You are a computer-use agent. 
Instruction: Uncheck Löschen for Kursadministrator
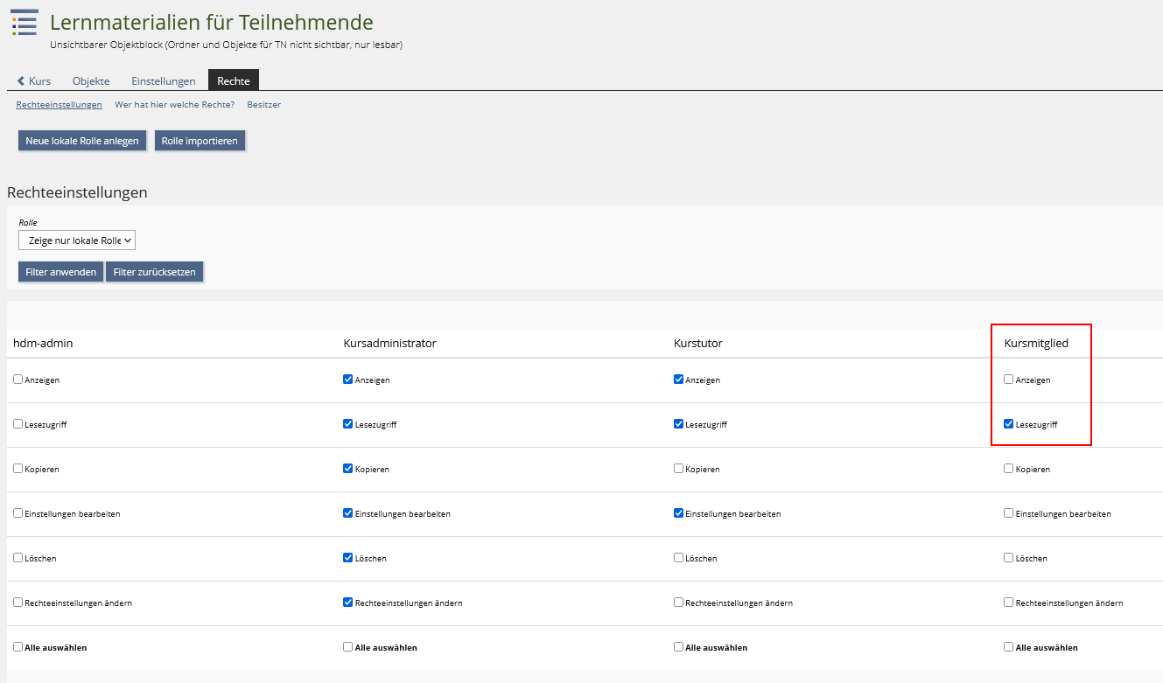click(x=347, y=558)
